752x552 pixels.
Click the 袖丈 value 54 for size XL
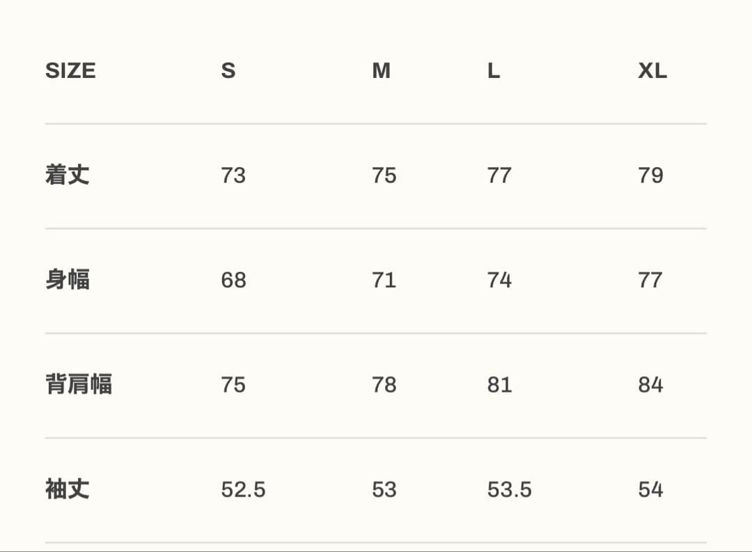650,490
